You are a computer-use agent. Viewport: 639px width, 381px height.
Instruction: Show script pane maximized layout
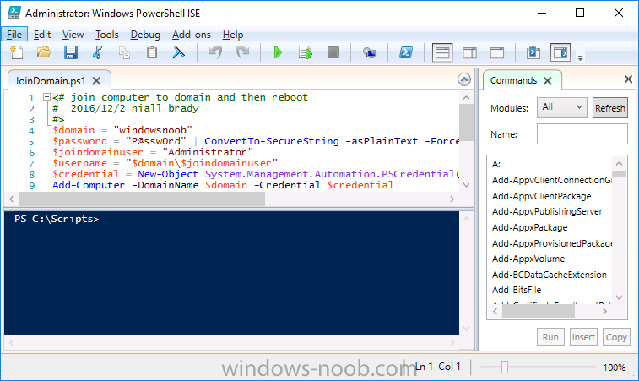497,52
